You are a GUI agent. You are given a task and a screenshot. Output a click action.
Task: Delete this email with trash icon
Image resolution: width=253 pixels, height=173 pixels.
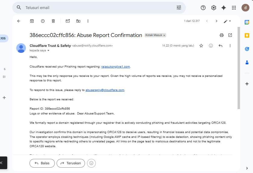coord(53,21)
